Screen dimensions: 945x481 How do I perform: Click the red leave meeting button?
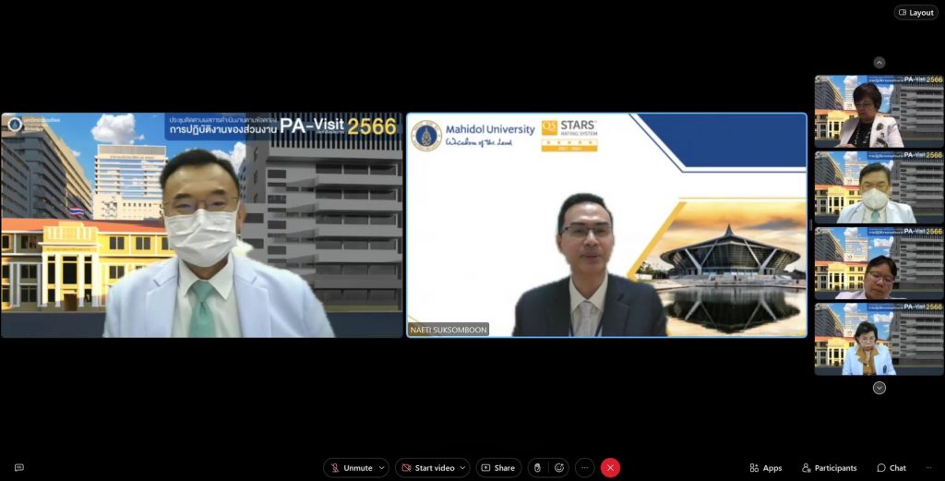click(x=610, y=468)
